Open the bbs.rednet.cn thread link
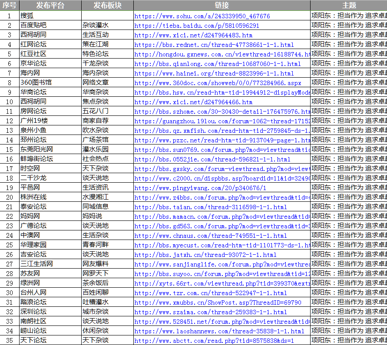The width and height of the screenshot is (387, 345). 214,45
